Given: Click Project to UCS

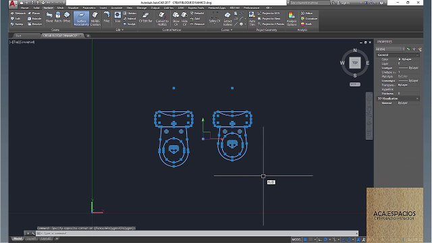Looking at the screenshot, I should (269, 13).
